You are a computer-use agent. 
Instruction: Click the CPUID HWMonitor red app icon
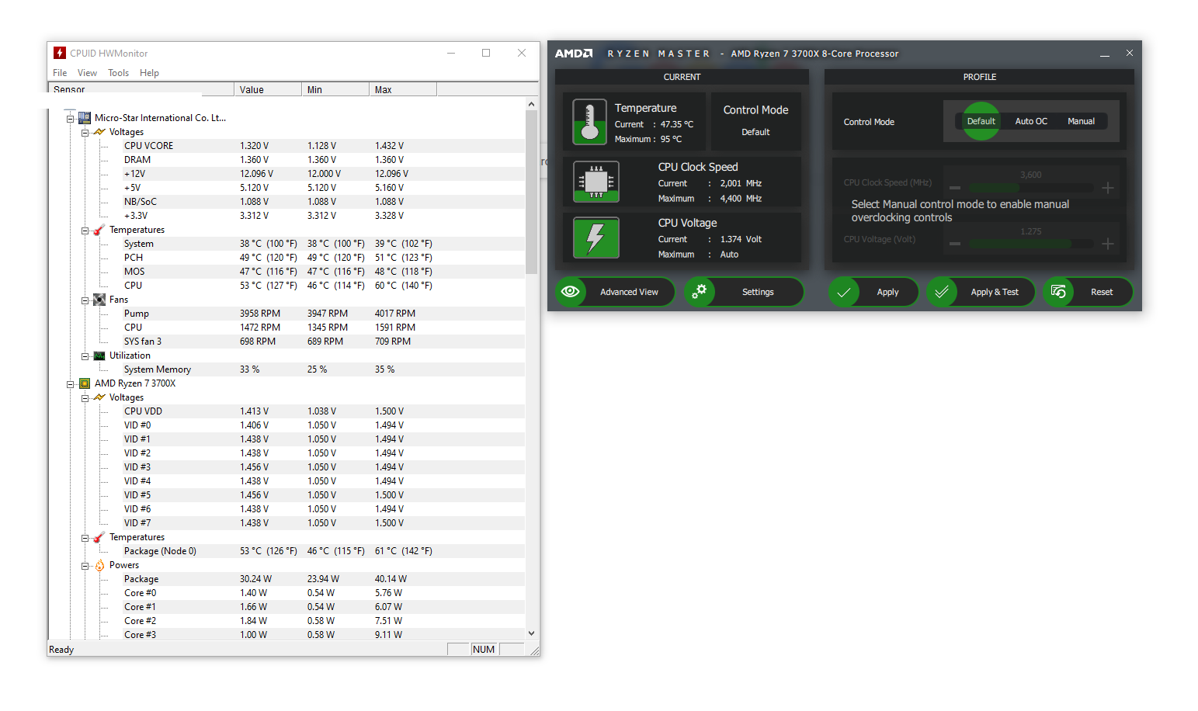[60, 53]
